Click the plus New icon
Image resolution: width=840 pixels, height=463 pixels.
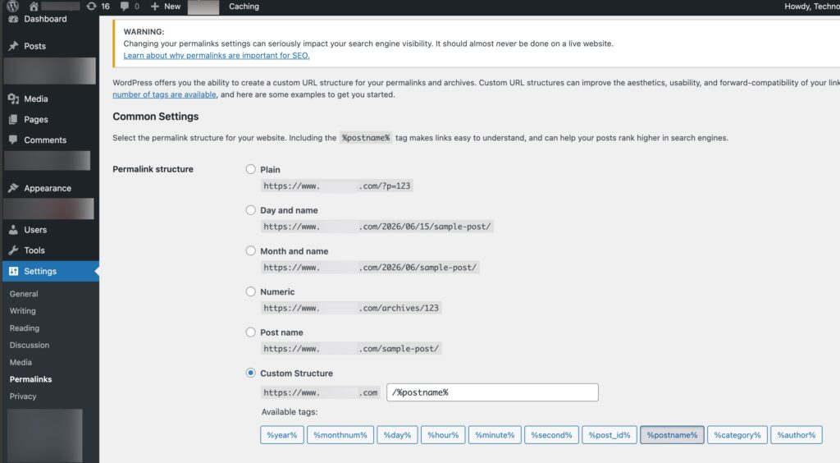(x=155, y=7)
